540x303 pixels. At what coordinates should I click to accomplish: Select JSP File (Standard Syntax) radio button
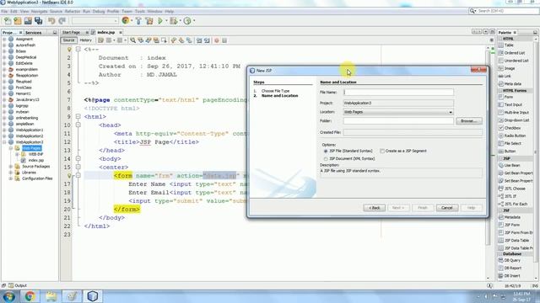326,151
